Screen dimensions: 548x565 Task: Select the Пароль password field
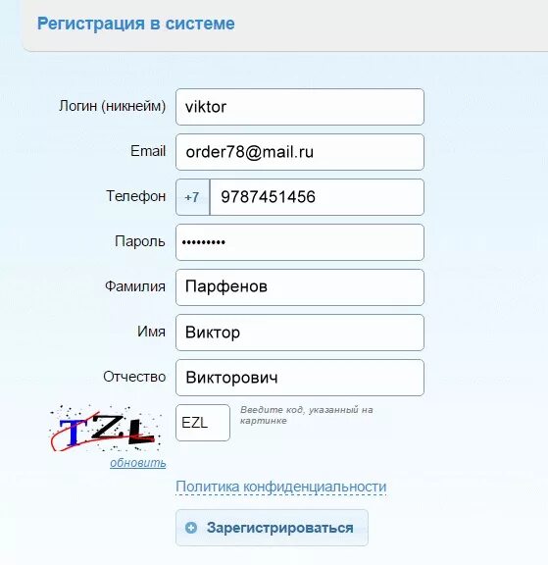tap(300, 242)
